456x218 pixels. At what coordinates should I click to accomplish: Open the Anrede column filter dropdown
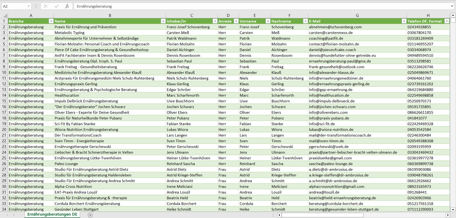236,21
